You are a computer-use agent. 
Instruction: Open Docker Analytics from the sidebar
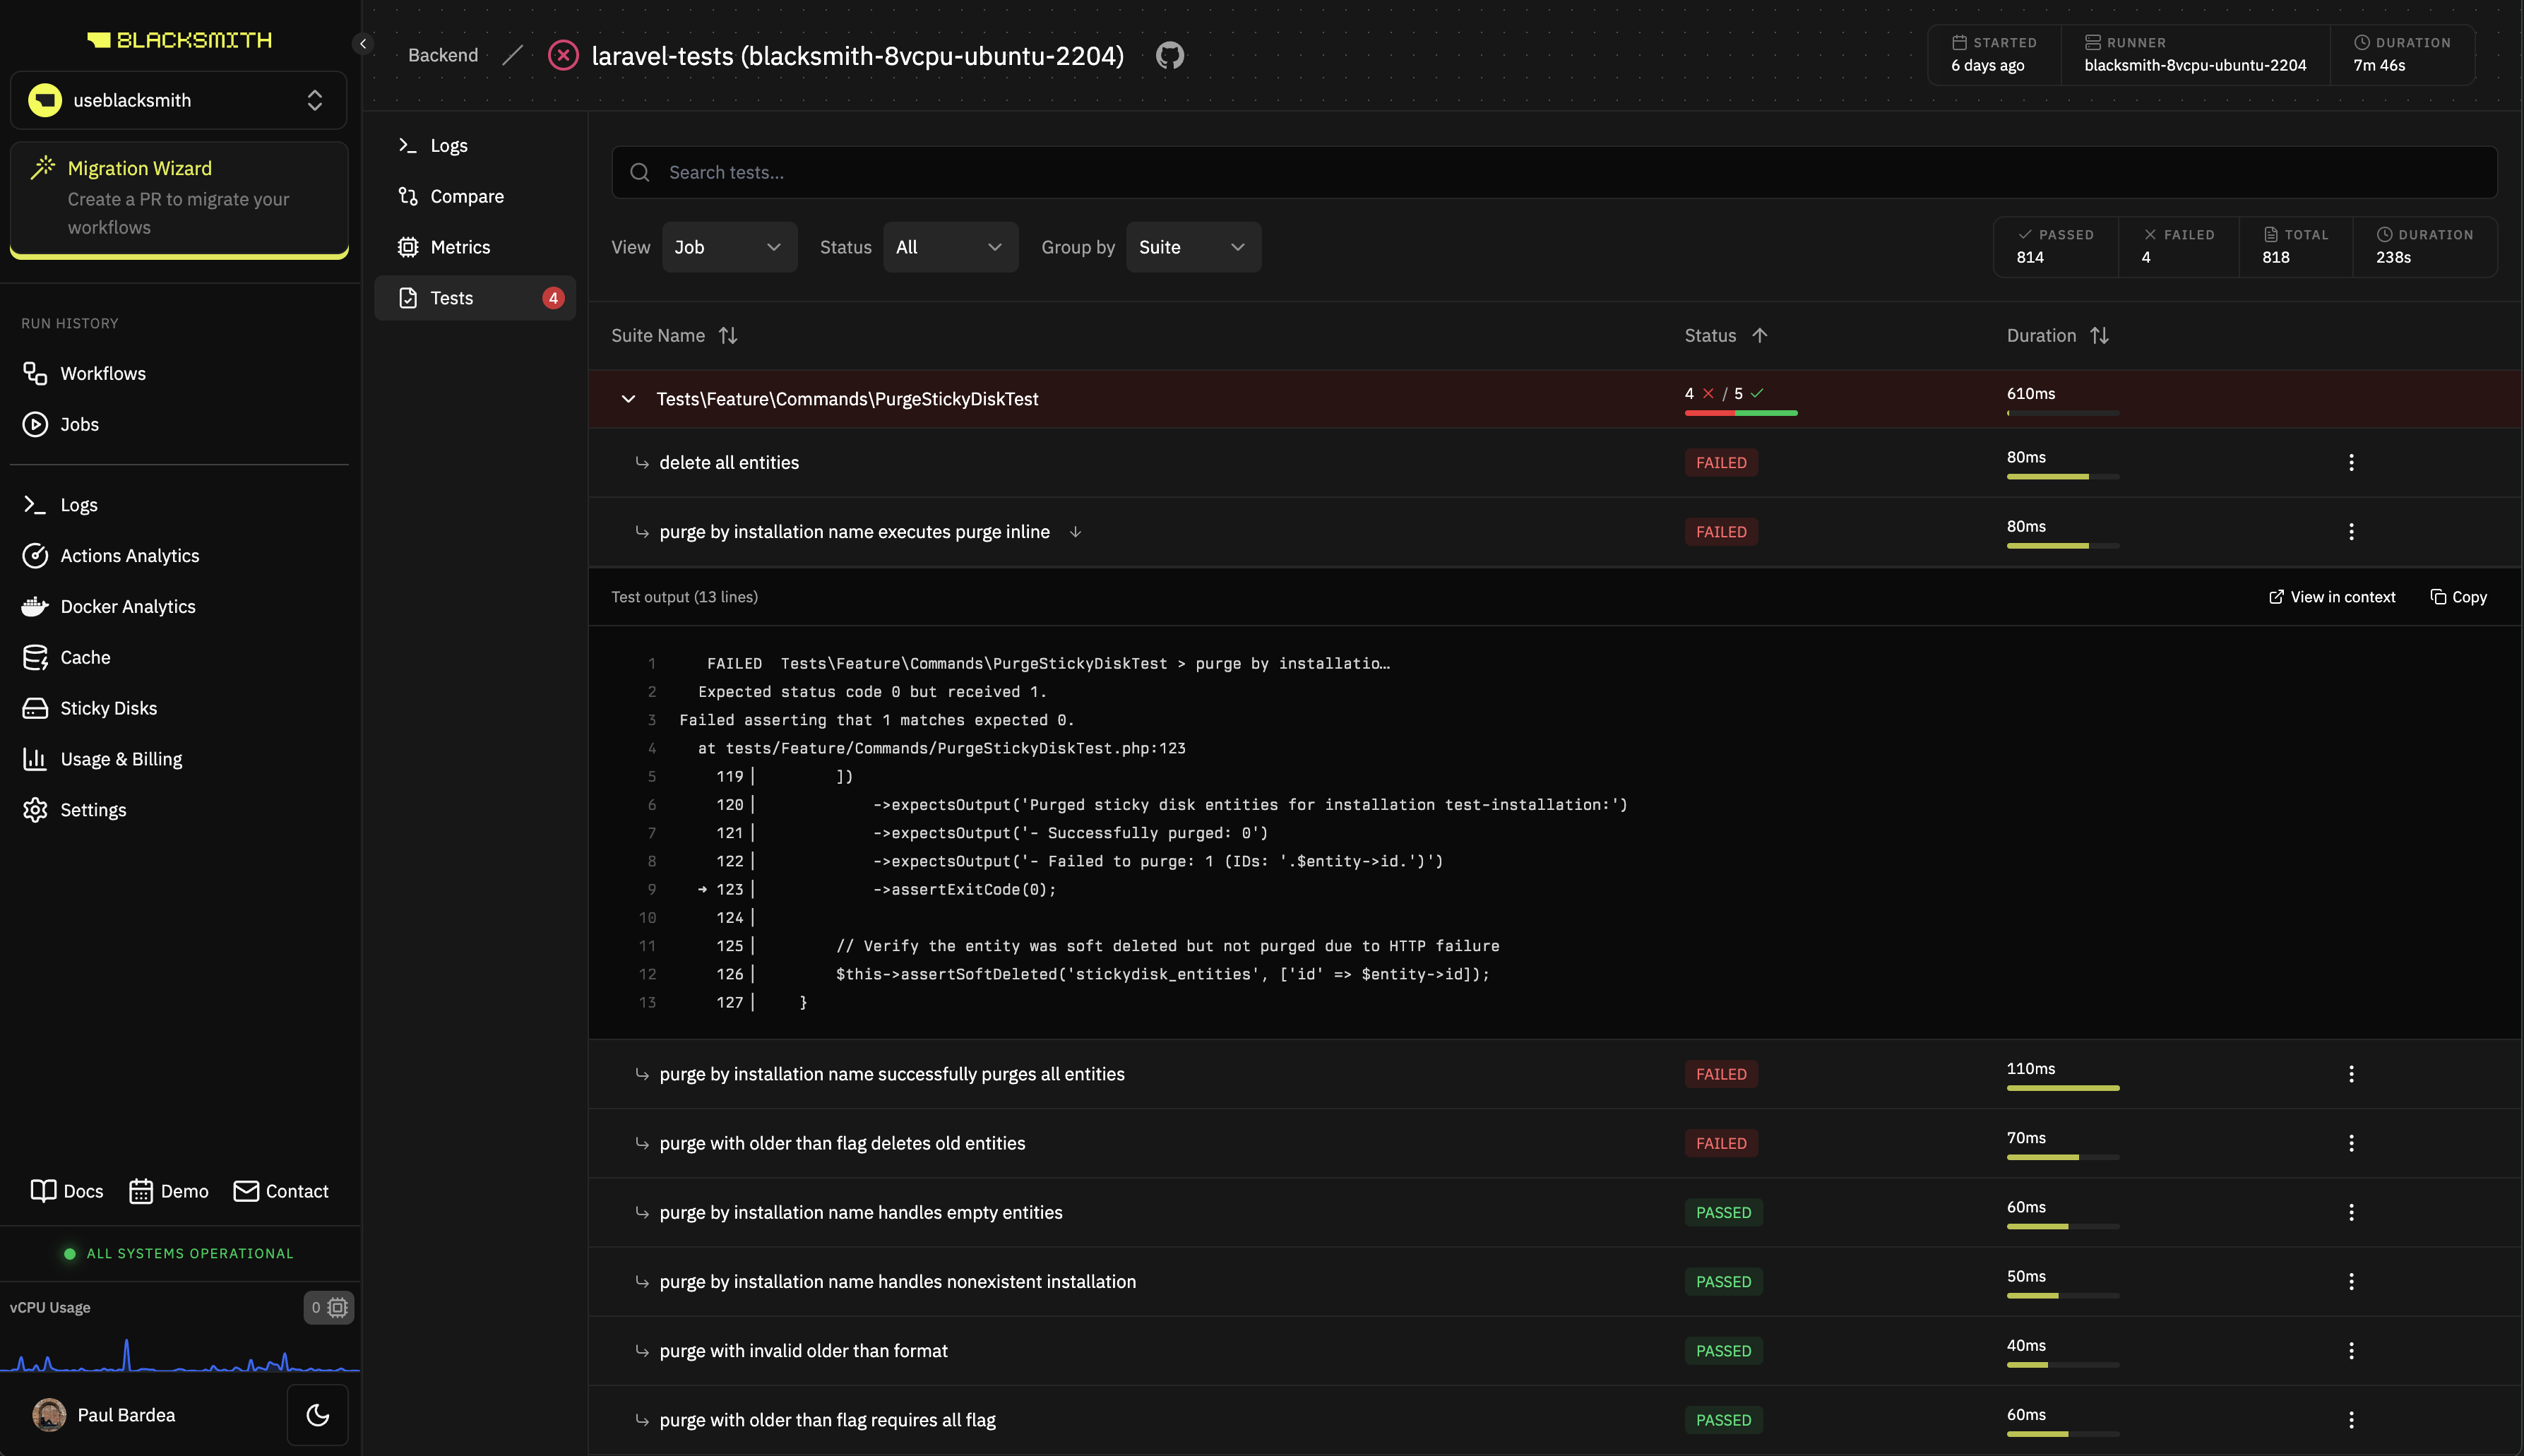point(127,606)
